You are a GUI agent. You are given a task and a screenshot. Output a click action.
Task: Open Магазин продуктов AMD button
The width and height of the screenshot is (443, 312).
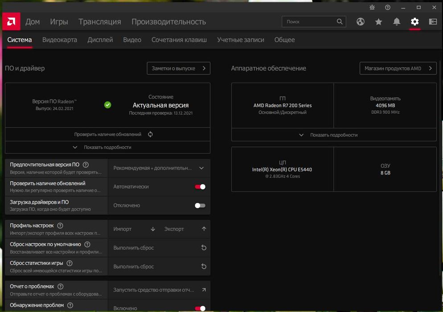398,68
